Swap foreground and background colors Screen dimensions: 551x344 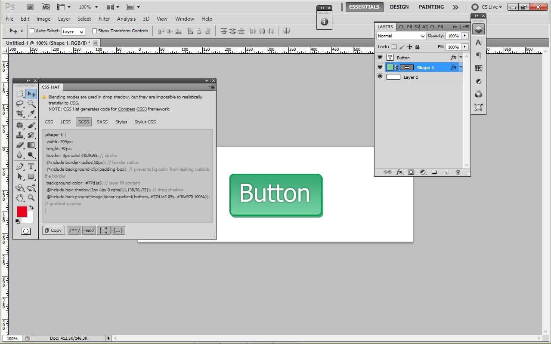pos(31,207)
